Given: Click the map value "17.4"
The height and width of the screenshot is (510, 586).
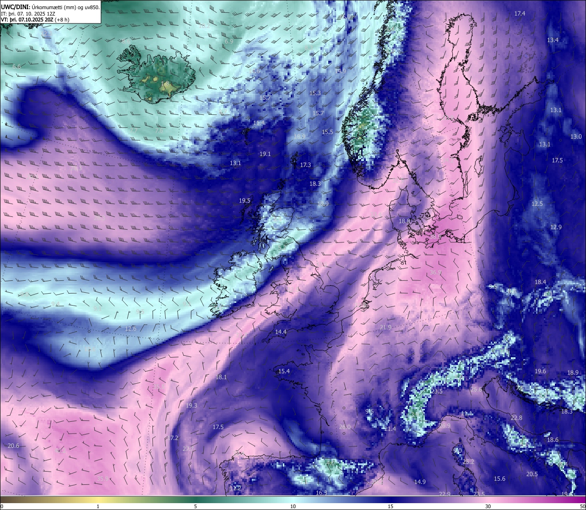Looking at the screenshot, I should coord(520,14).
